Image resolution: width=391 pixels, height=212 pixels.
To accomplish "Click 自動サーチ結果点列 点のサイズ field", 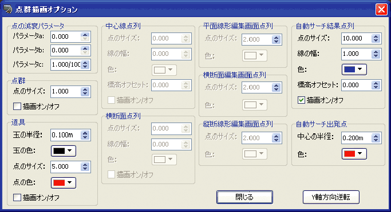I will (x=357, y=38).
